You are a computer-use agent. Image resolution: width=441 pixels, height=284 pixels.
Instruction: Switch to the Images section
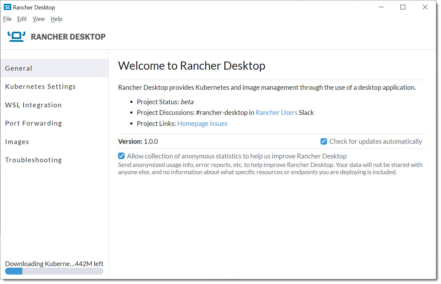(54, 142)
